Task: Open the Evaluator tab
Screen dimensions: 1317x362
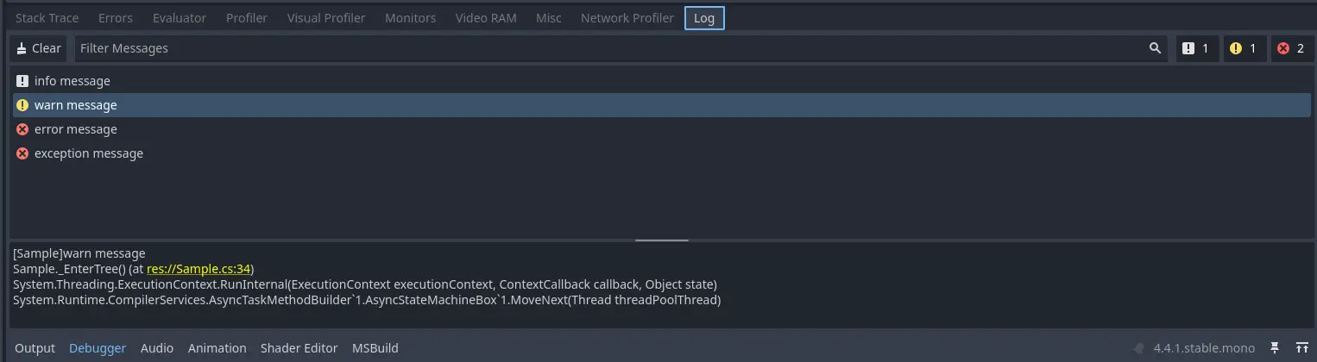Action: (x=180, y=18)
